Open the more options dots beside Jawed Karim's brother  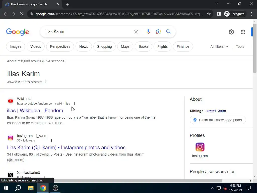tap(46, 82)
